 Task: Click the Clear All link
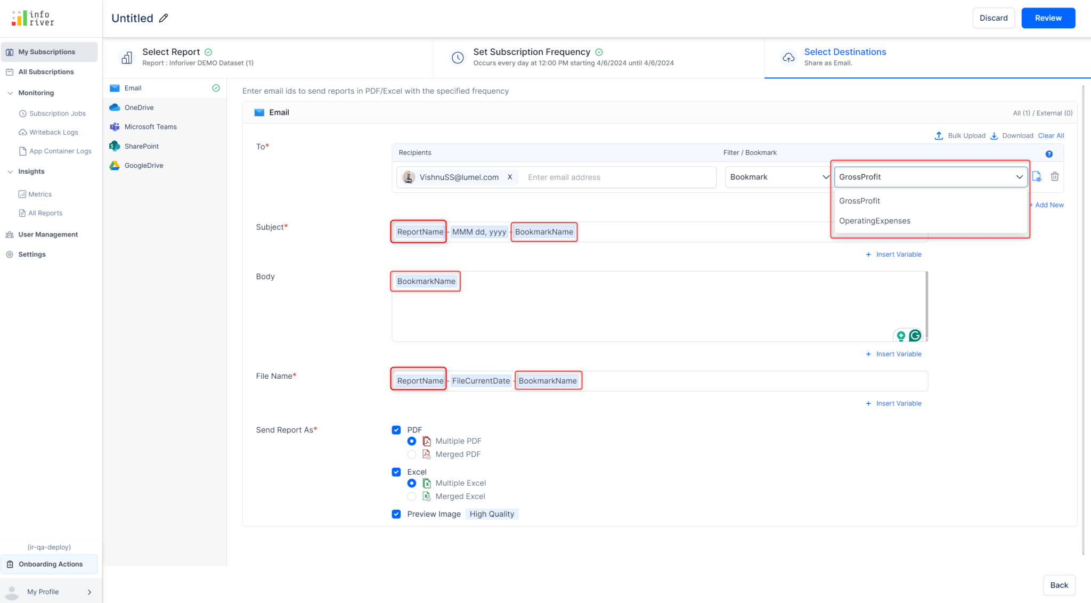[1051, 136]
